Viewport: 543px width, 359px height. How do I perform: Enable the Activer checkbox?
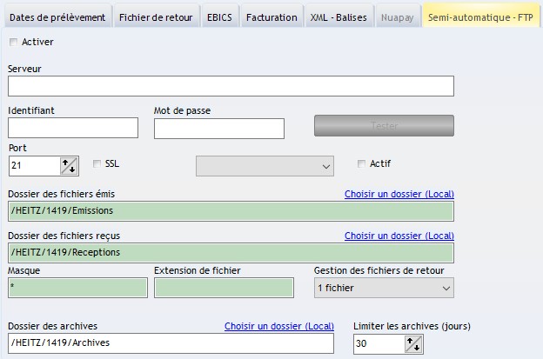(13, 42)
